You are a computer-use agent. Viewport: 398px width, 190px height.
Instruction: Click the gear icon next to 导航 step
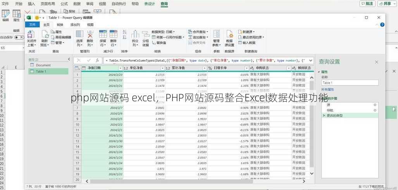(375, 110)
